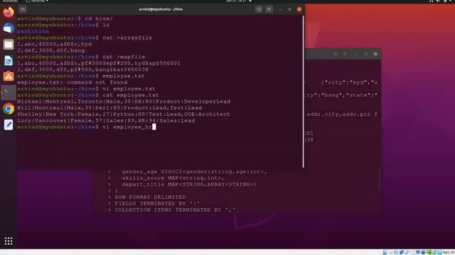Click the 'cat employee.txt' command line
The height and width of the screenshot is (255, 455).
tap(88, 95)
